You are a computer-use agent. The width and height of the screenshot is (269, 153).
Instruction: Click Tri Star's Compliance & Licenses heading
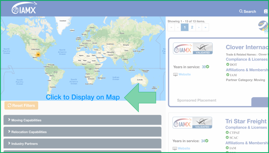[x=246, y=127]
